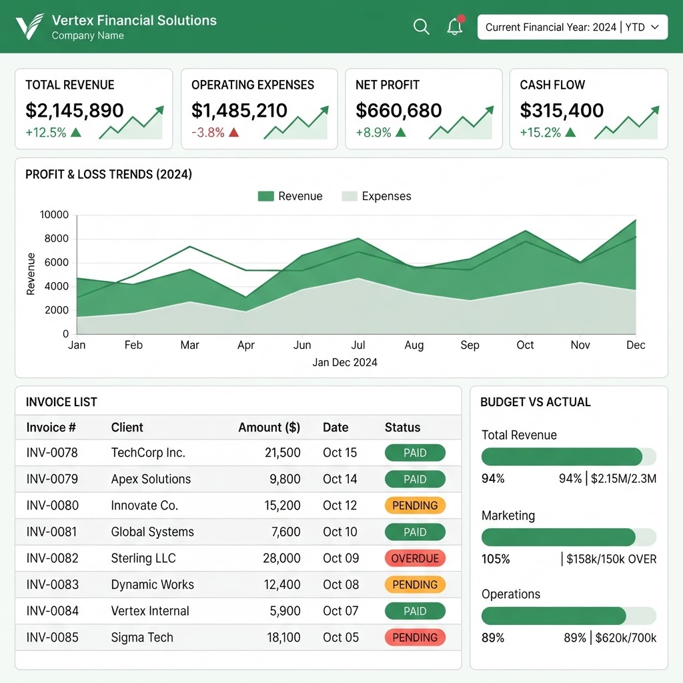Click the Total Revenue trend sparkline
The image size is (683, 683).
(x=131, y=123)
